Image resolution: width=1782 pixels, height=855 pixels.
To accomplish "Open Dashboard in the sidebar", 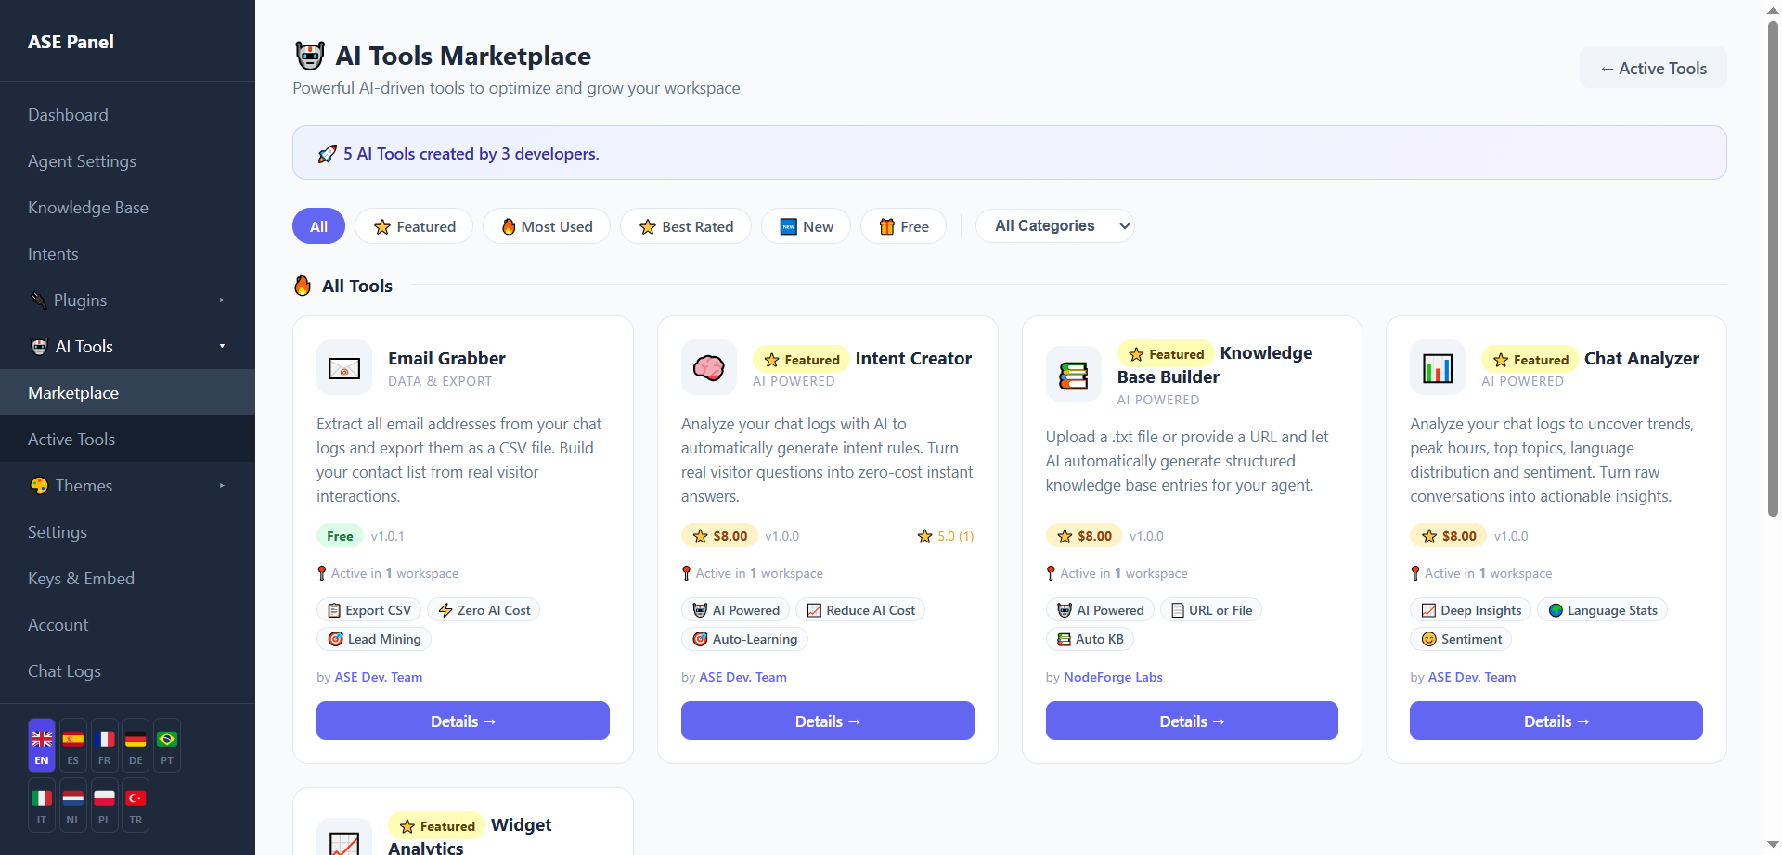I will (127, 115).
